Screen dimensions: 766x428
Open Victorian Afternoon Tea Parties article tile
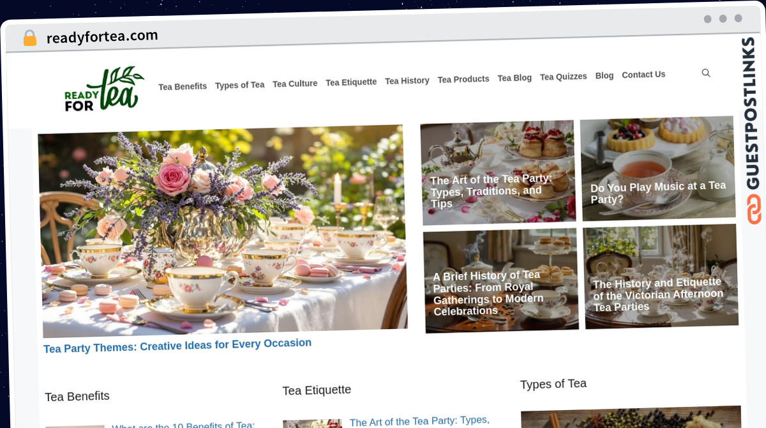coord(661,276)
